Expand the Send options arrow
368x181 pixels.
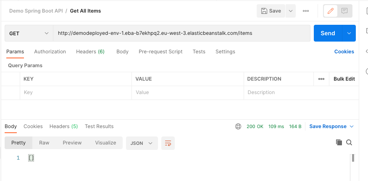[x=349, y=33]
